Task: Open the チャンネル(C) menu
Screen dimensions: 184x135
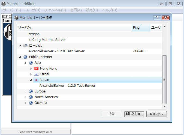Action: click(55, 10)
